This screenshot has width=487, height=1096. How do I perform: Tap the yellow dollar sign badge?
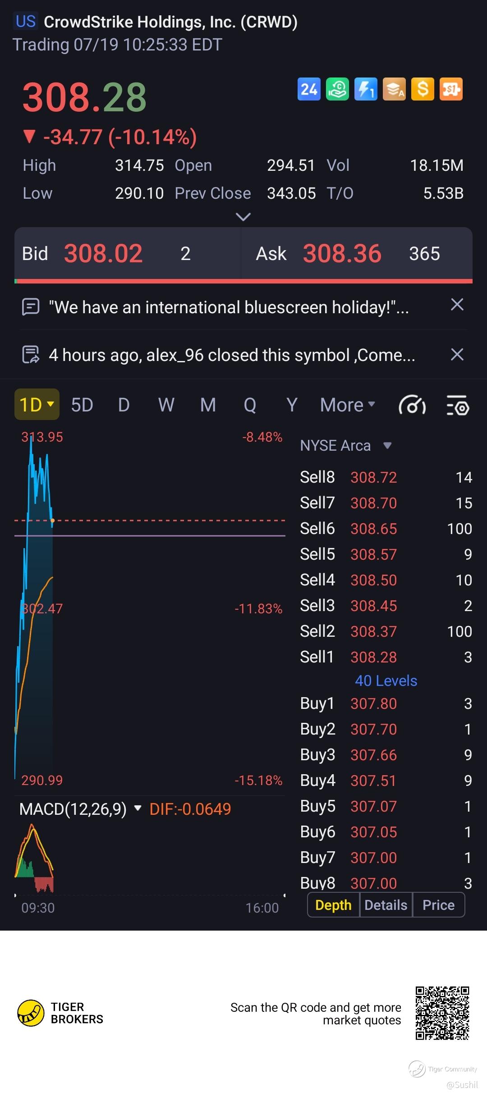coord(423,89)
